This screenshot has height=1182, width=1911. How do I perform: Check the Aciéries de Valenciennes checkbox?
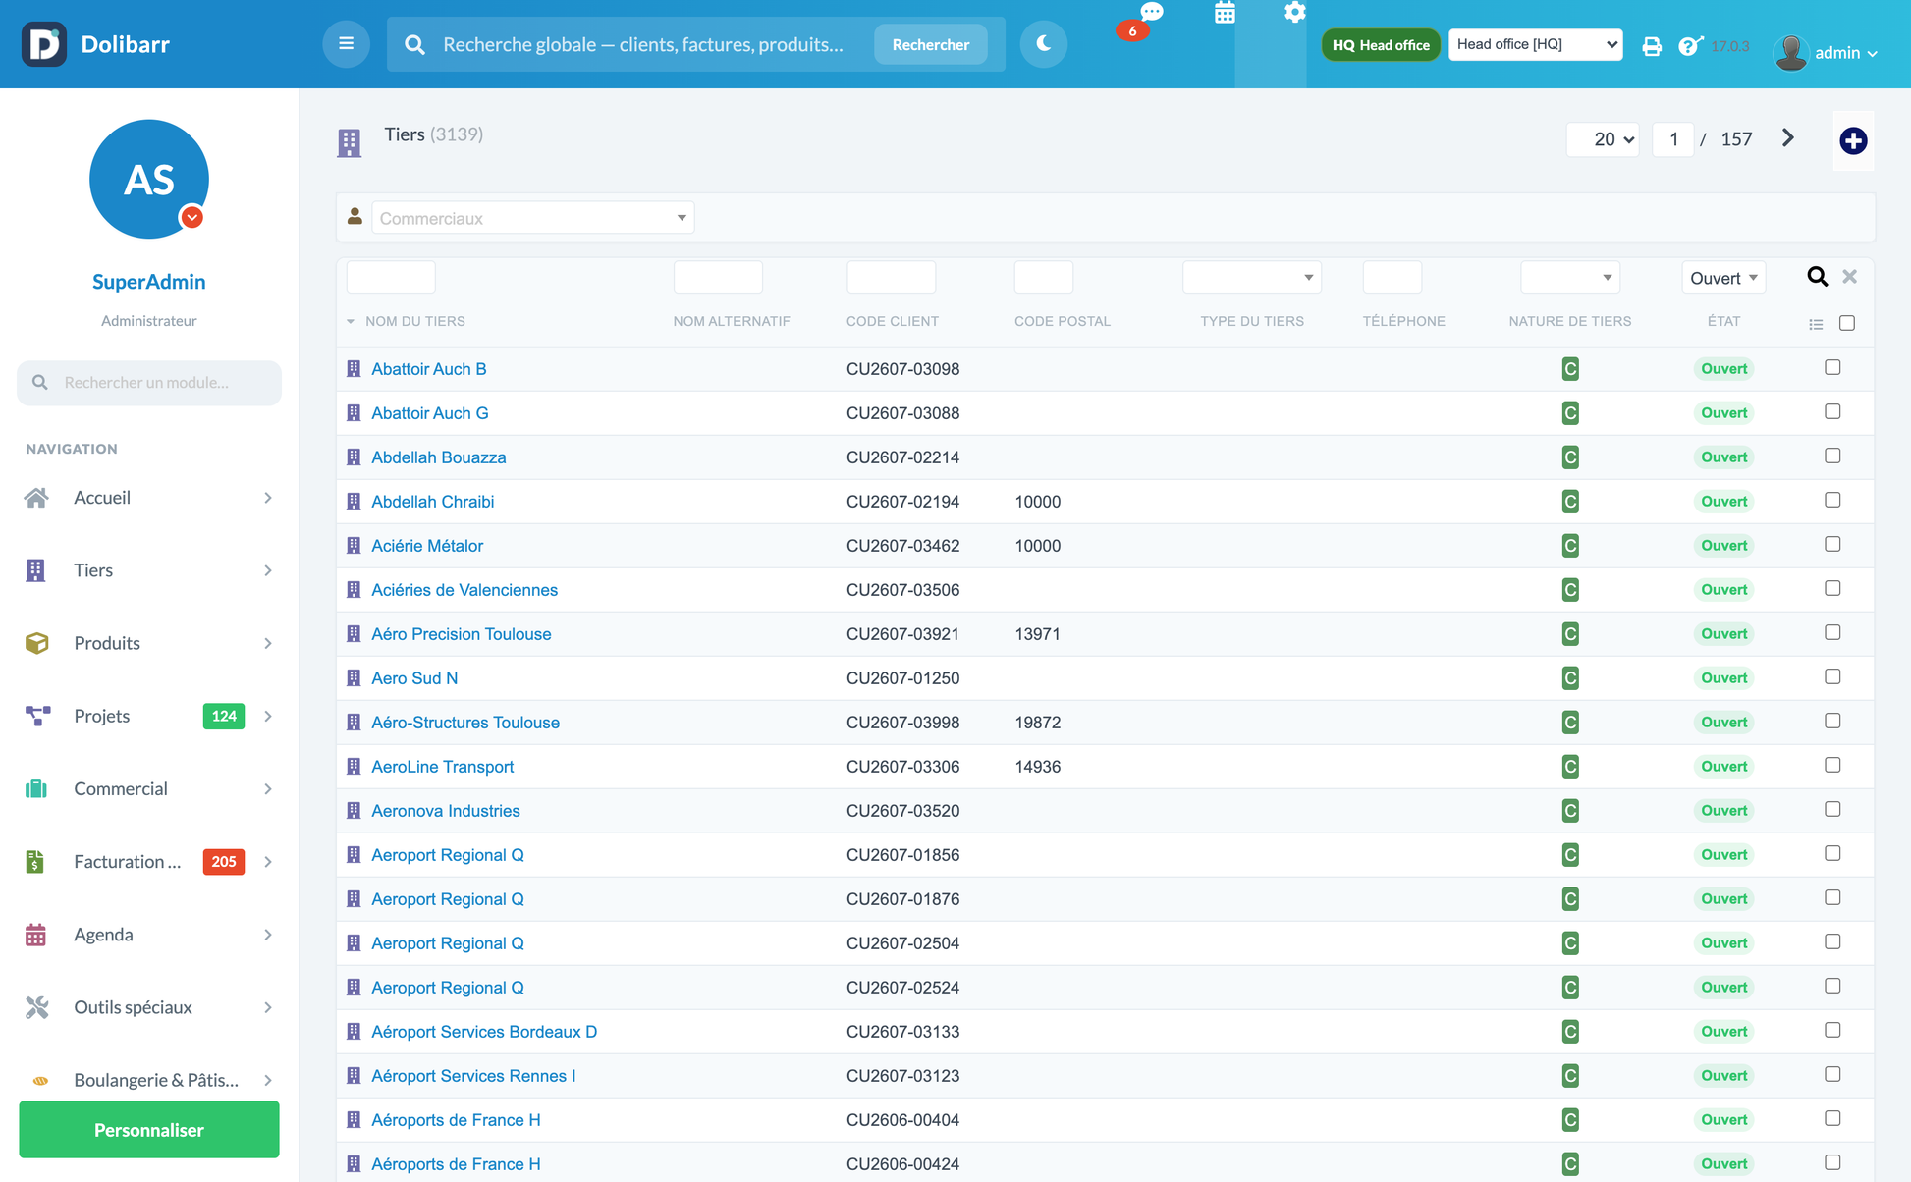pos(1832,588)
